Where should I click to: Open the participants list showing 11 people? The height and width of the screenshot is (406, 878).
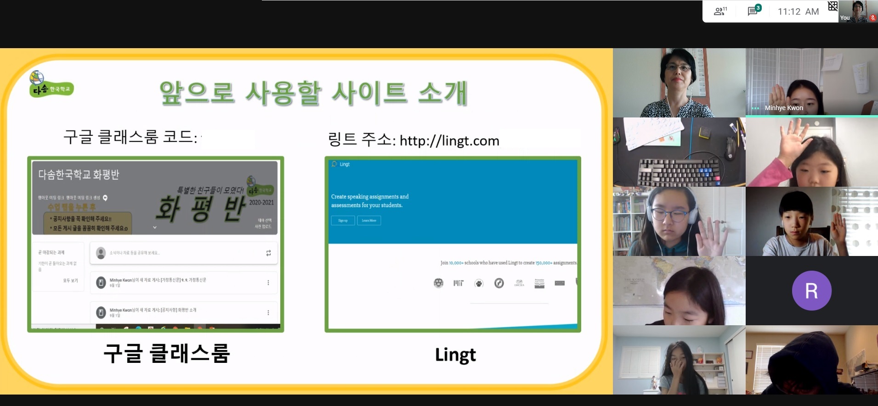tap(720, 11)
